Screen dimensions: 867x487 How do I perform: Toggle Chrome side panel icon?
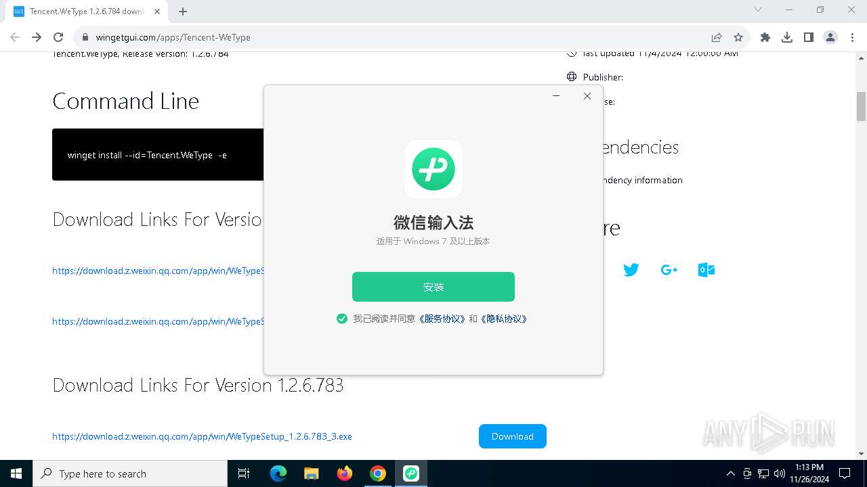coord(809,37)
